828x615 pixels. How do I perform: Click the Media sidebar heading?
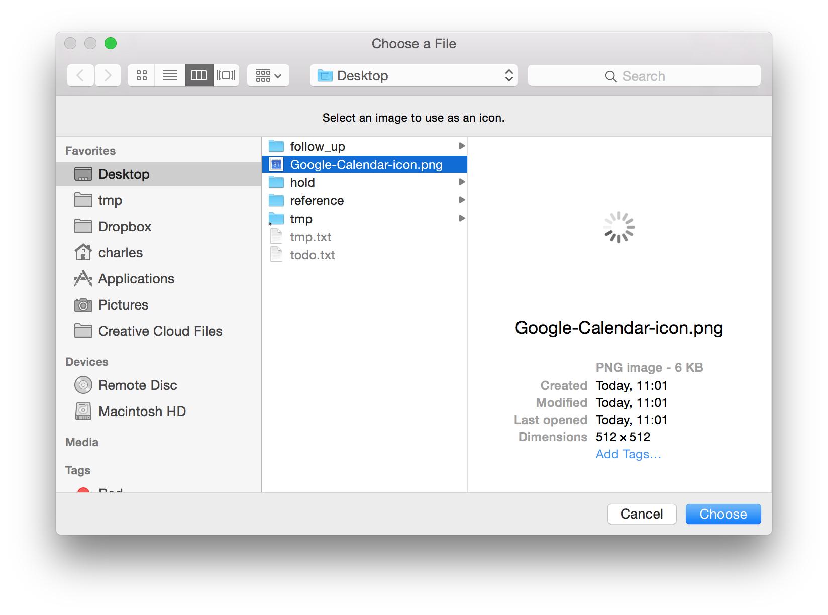coord(82,442)
